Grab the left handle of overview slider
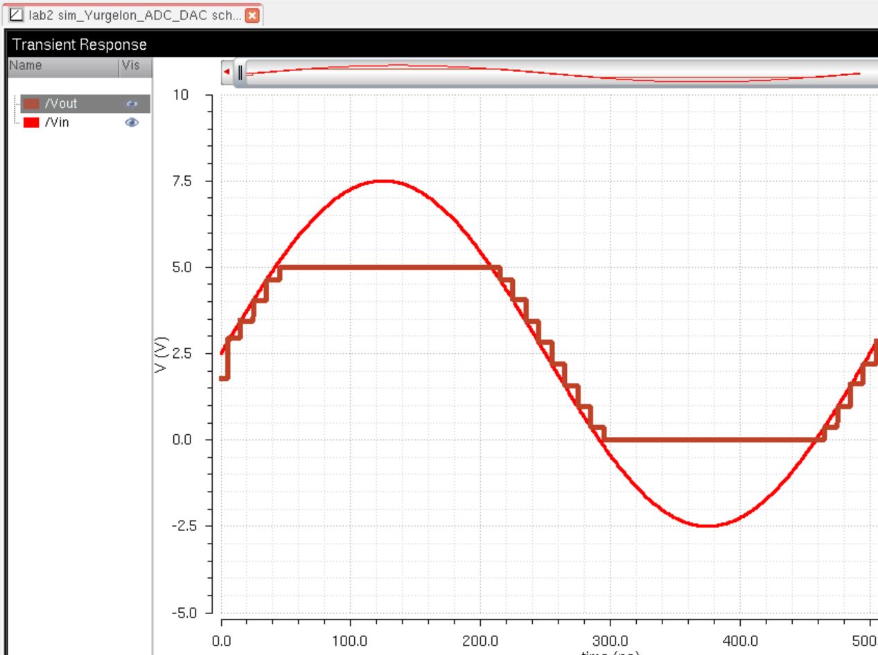 click(x=240, y=73)
